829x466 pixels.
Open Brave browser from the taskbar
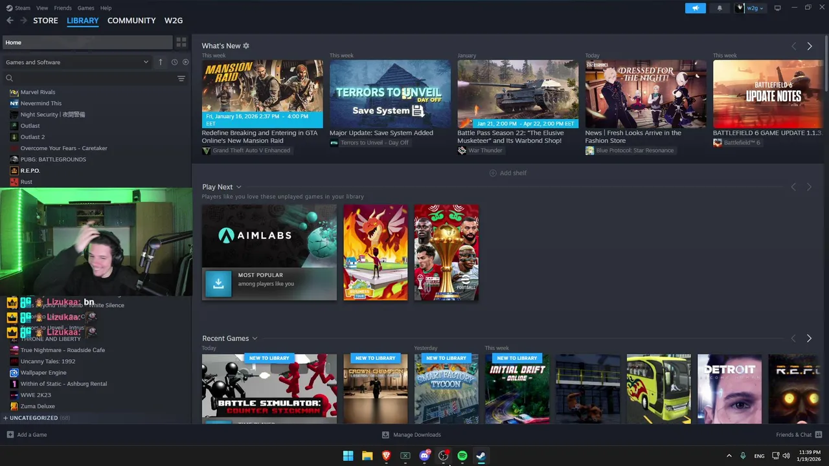[386, 456]
